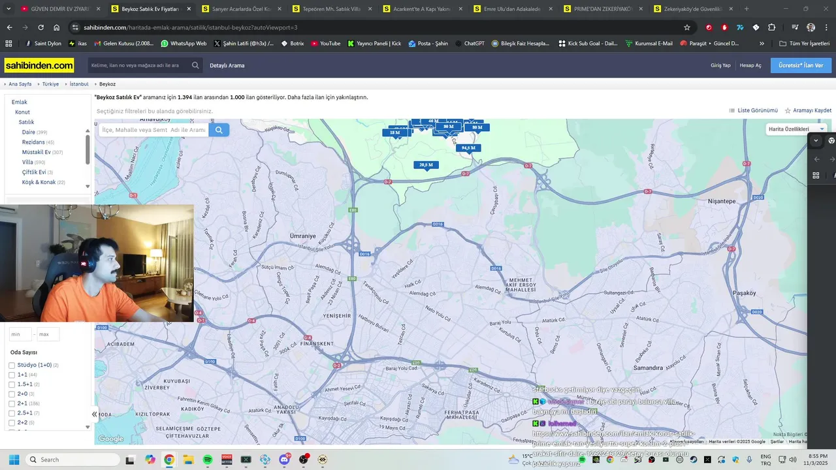Click the Hesap Aç link
The height and width of the screenshot is (470, 836).
pyautogui.click(x=750, y=65)
